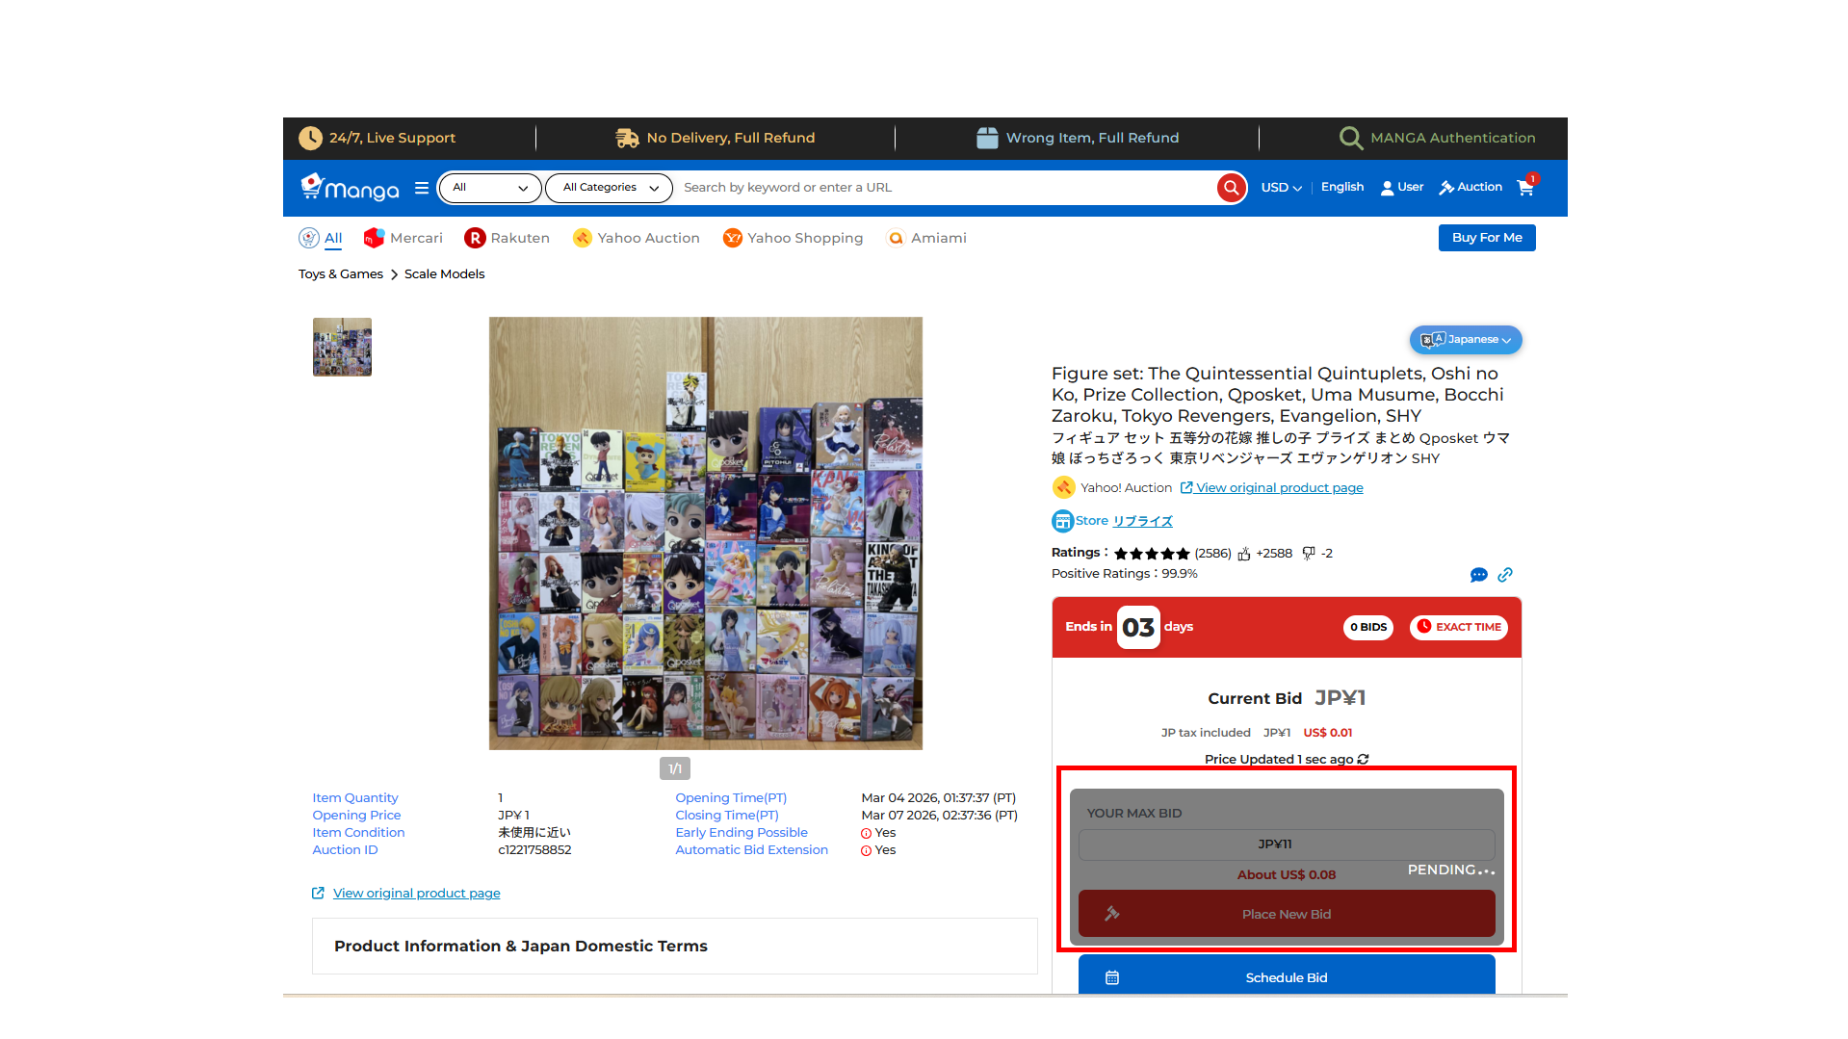Image resolution: width=1848 pixels, height=1039 pixels.
Task: Switch to the Yahoo Auction tab
Action: (x=637, y=238)
